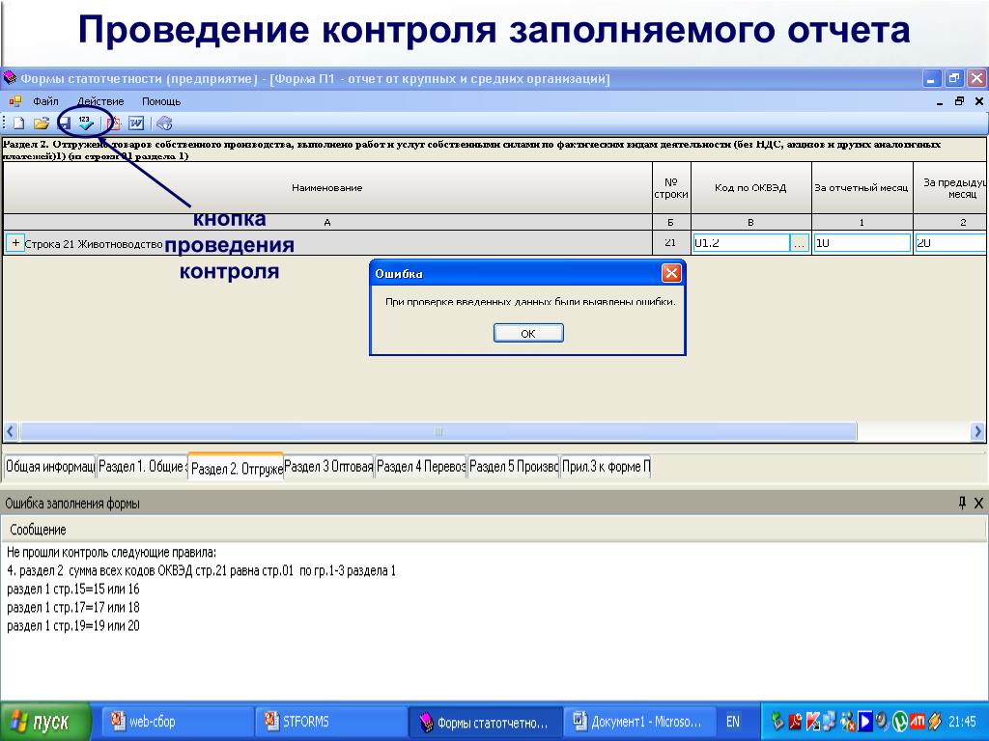Confirm the Ошибка dialog with OK
Viewport: 989px width, 741px height.
[528, 333]
